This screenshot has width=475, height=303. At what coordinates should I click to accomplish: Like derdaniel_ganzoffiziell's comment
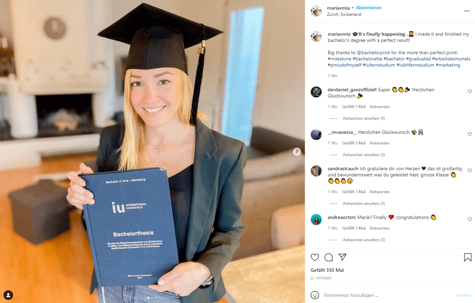tap(470, 92)
